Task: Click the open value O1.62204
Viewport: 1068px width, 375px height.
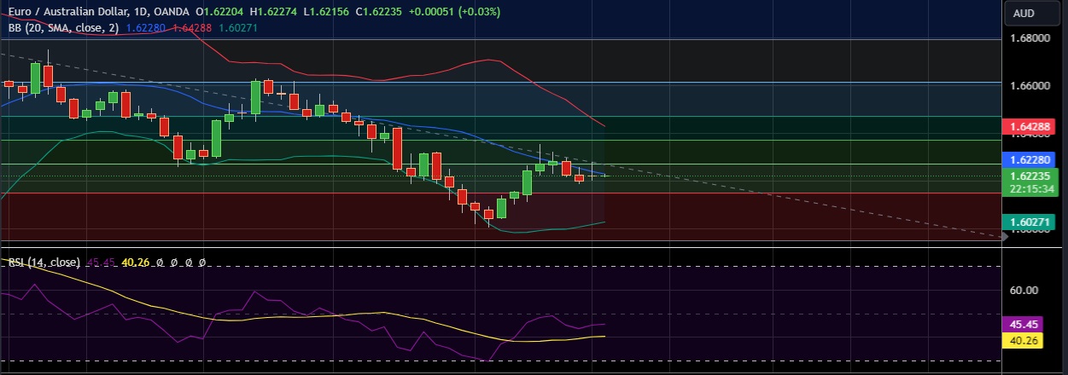Action: 221,12
